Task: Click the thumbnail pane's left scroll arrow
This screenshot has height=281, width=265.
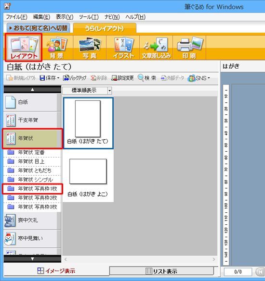Action: (66, 259)
